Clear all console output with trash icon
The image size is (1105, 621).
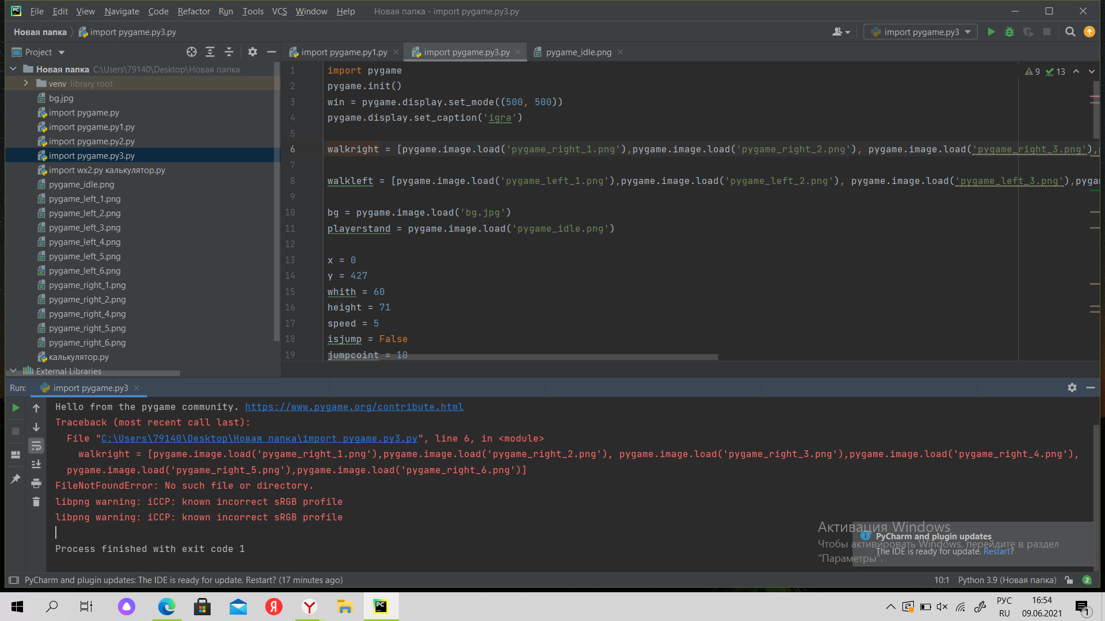click(36, 502)
